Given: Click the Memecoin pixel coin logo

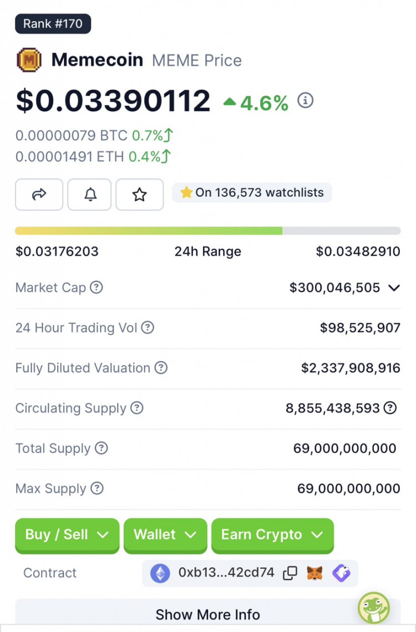Looking at the screenshot, I should [x=29, y=60].
